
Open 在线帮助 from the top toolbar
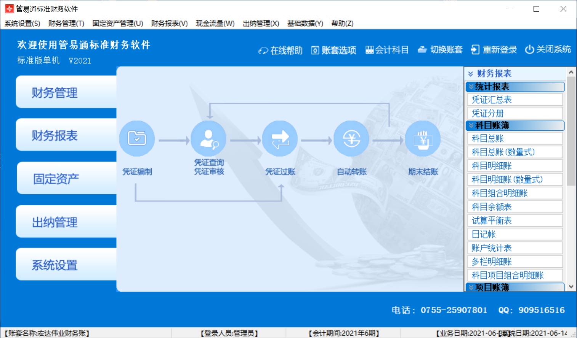[x=280, y=50]
